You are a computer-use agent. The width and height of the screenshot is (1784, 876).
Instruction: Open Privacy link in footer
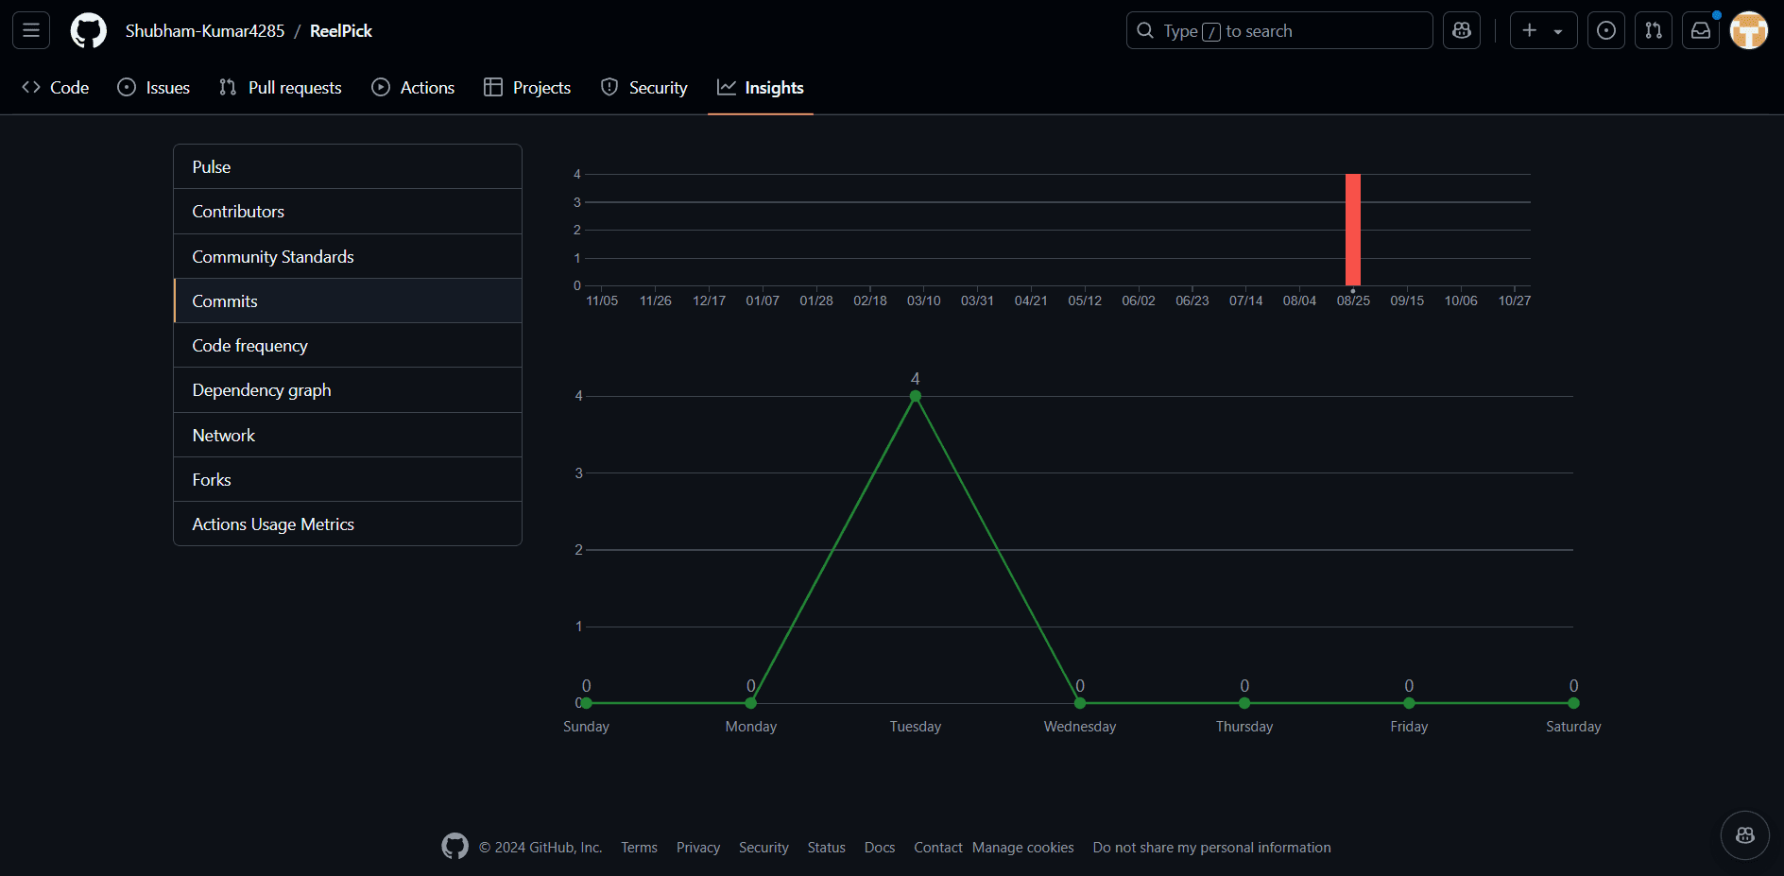(698, 848)
